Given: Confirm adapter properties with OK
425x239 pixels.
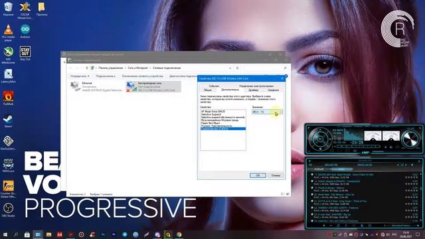Looking at the screenshot, I should (258, 175).
